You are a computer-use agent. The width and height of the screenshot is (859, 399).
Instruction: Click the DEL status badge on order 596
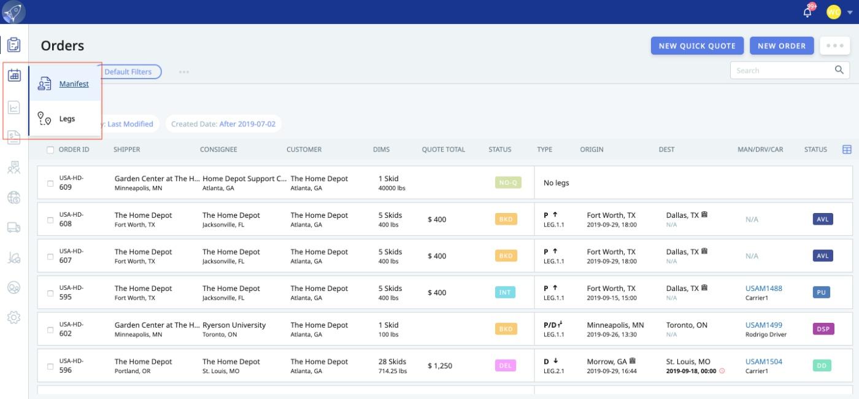click(x=505, y=366)
